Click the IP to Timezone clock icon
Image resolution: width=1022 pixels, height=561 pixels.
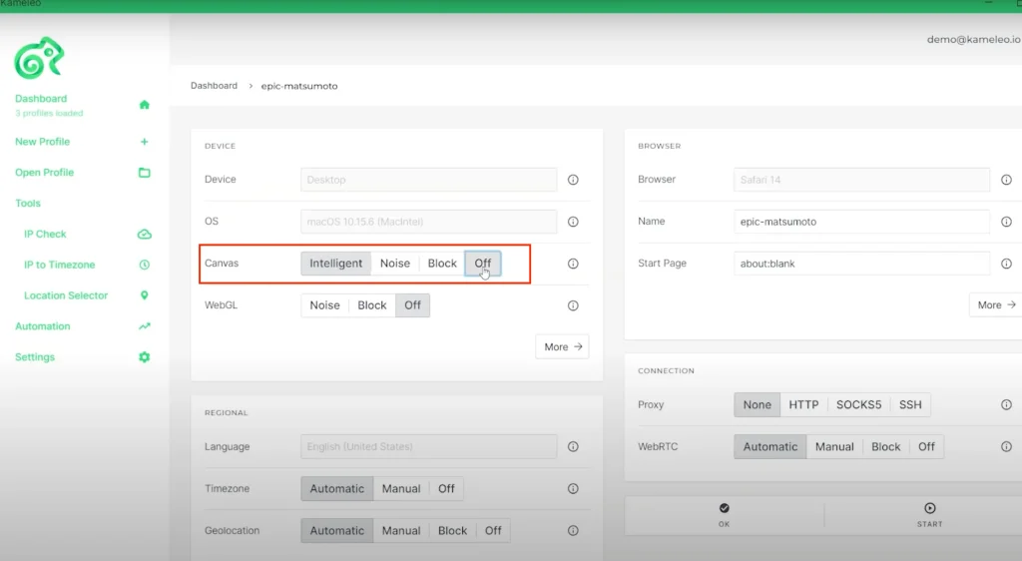[x=144, y=265]
